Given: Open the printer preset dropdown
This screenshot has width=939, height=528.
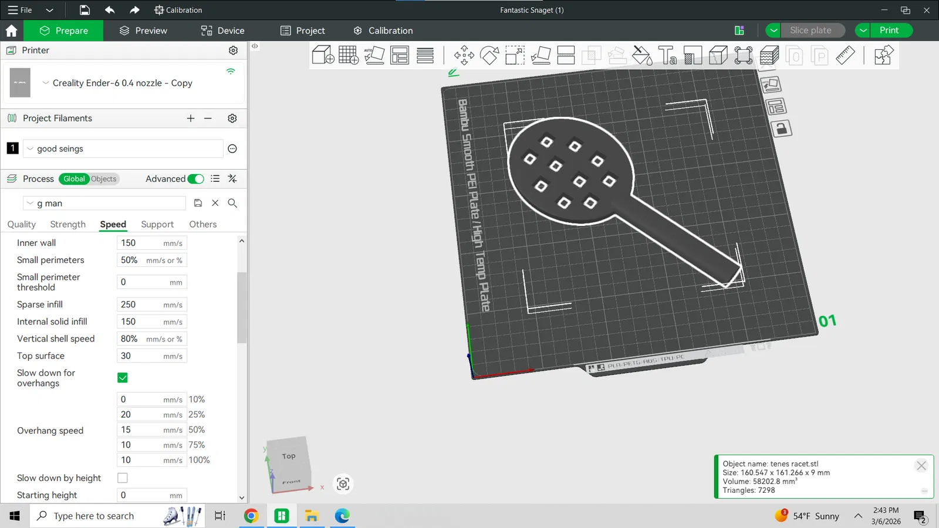Looking at the screenshot, I should [45, 83].
